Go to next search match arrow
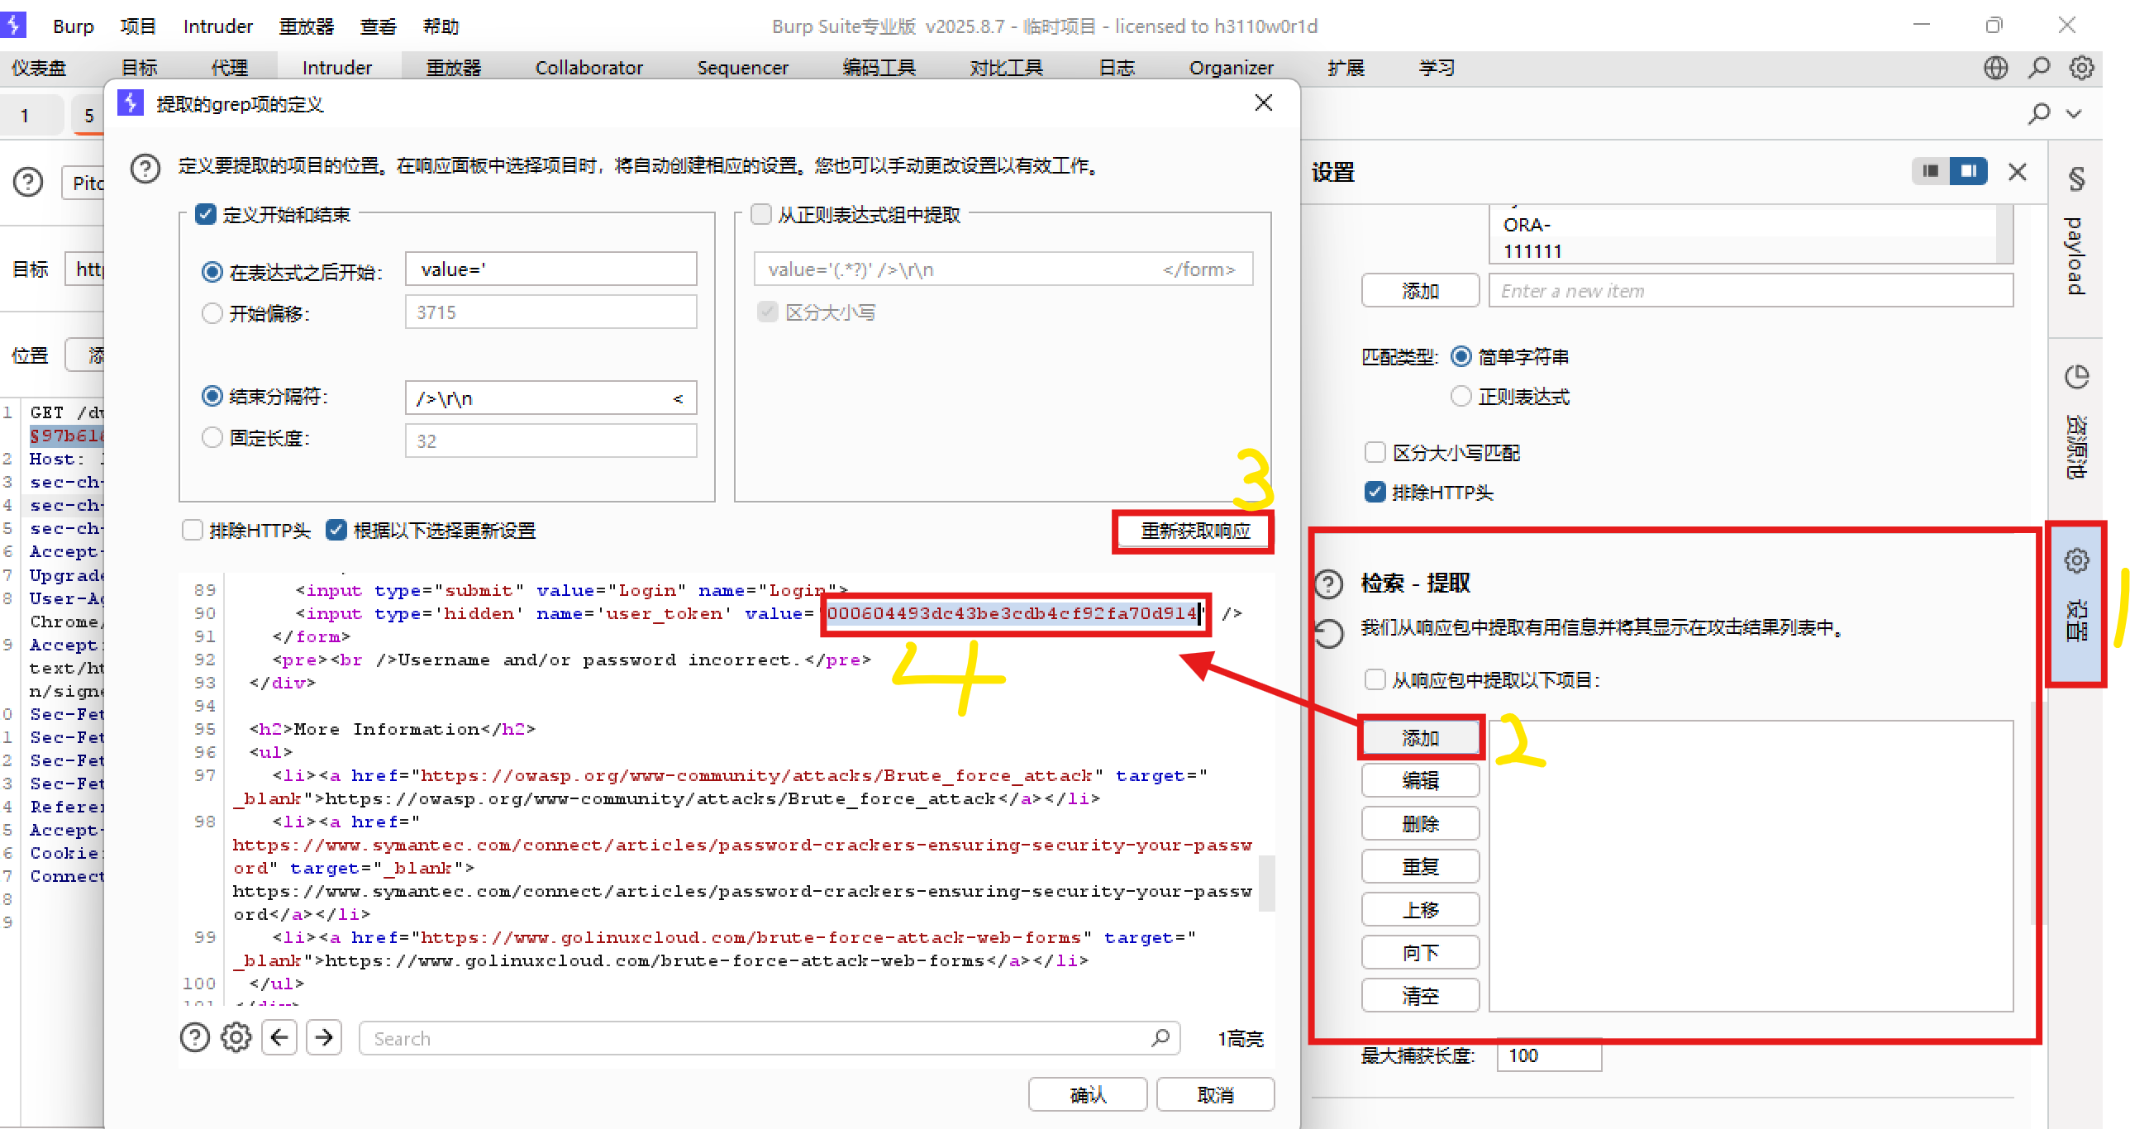Screen dimensions: 2130x1129 coord(324,1037)
